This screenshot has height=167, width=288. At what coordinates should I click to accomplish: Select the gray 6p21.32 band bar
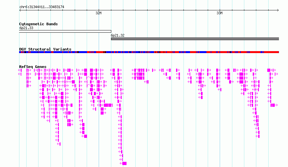pyautogui.click(x=195, y=39)
